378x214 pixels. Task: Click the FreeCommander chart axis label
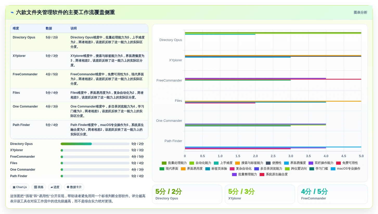point(169,81)
